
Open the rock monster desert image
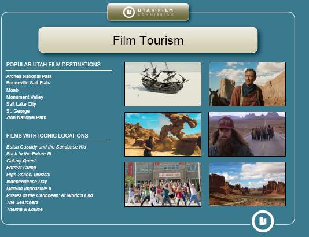163,135
